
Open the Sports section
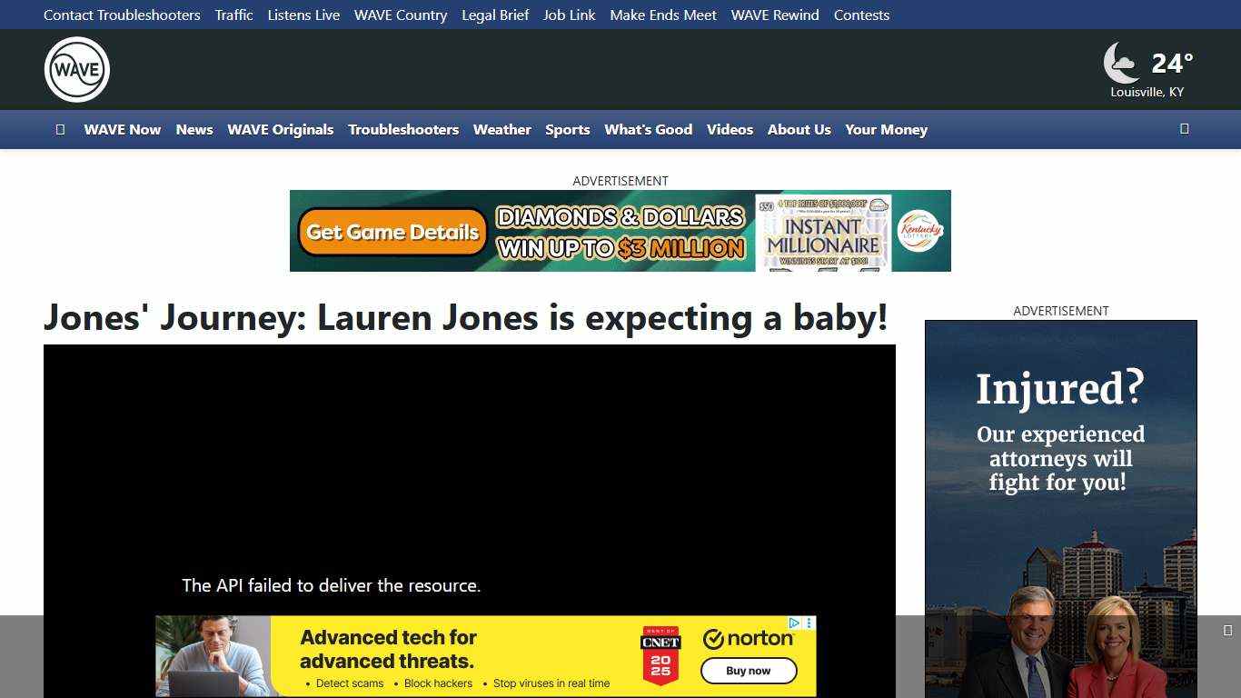click(x=567, y=129)
